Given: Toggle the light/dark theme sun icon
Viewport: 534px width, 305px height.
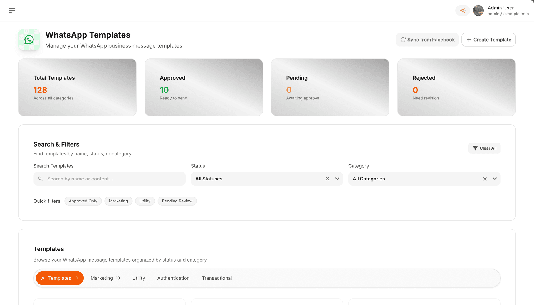Looking at the screenshot, I should 463,11.
